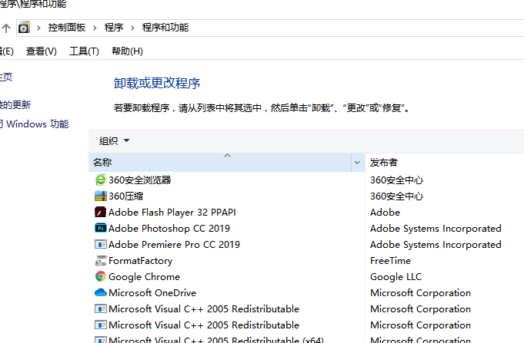Select the Adobe Premiere Pro icon

(x=100, y=244)
